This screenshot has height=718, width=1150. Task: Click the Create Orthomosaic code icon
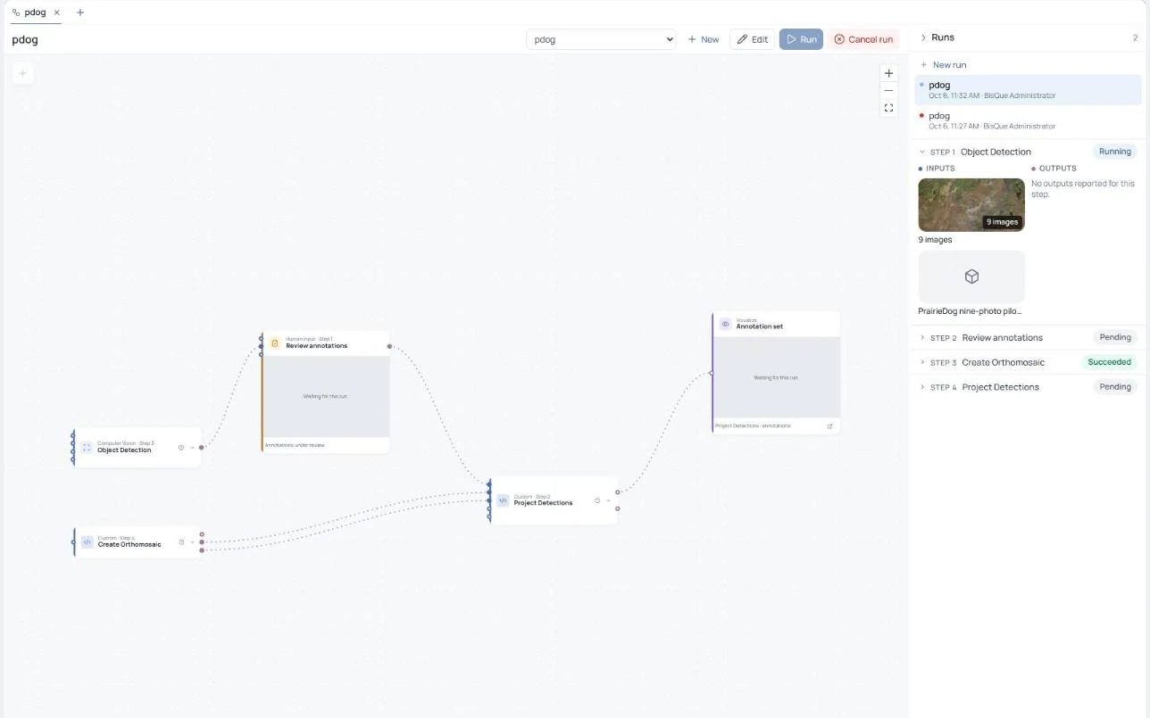[87, 541]
